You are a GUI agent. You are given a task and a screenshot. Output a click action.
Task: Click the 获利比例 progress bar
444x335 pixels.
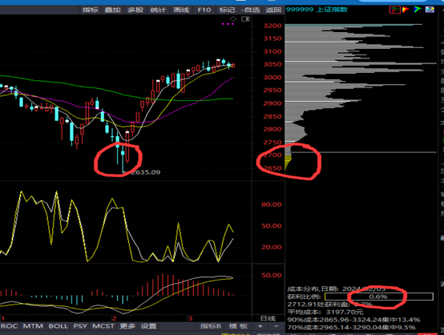click(378, 297)
